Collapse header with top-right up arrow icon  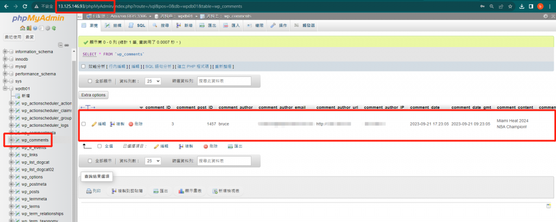[x=552, y=16]
